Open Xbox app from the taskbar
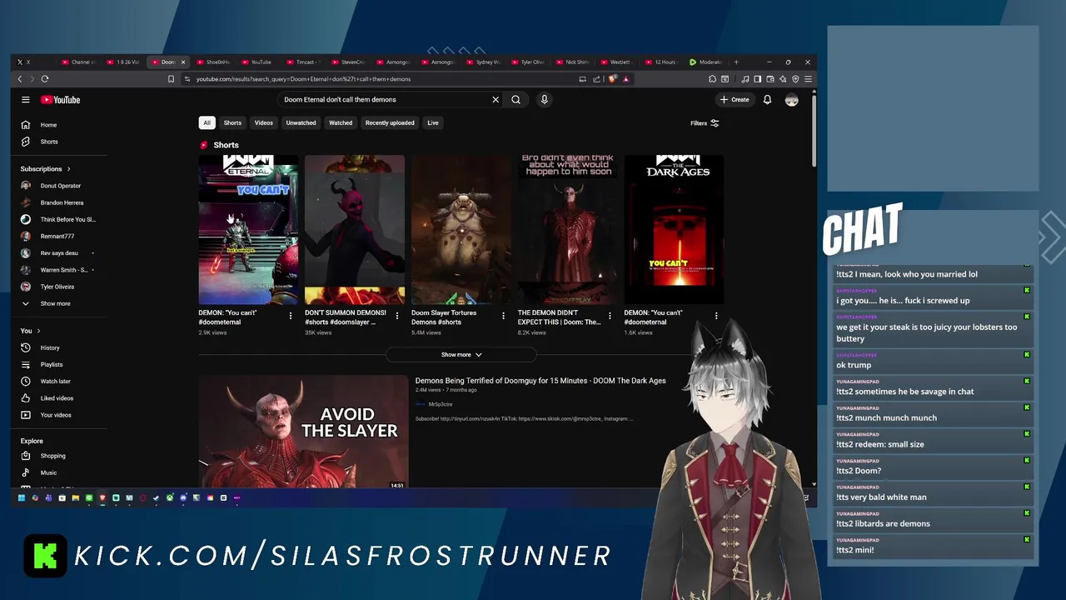 (170, 497)
